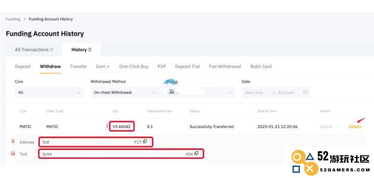Click the Start date field
The width and height of the screenshot is (374, 178).
[254, 93]
